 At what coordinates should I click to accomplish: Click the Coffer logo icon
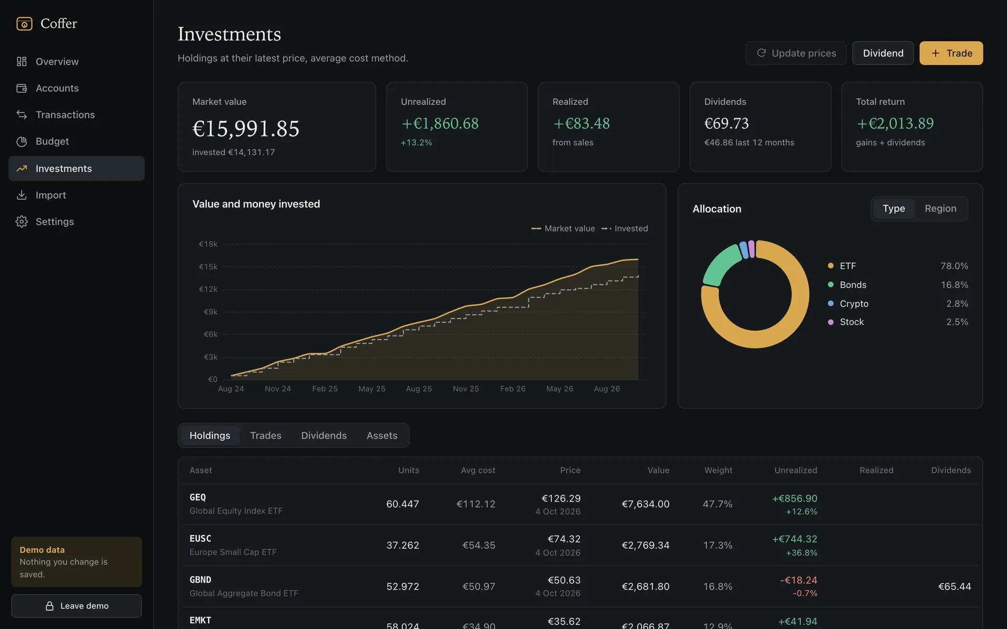(x=24, y=24)
